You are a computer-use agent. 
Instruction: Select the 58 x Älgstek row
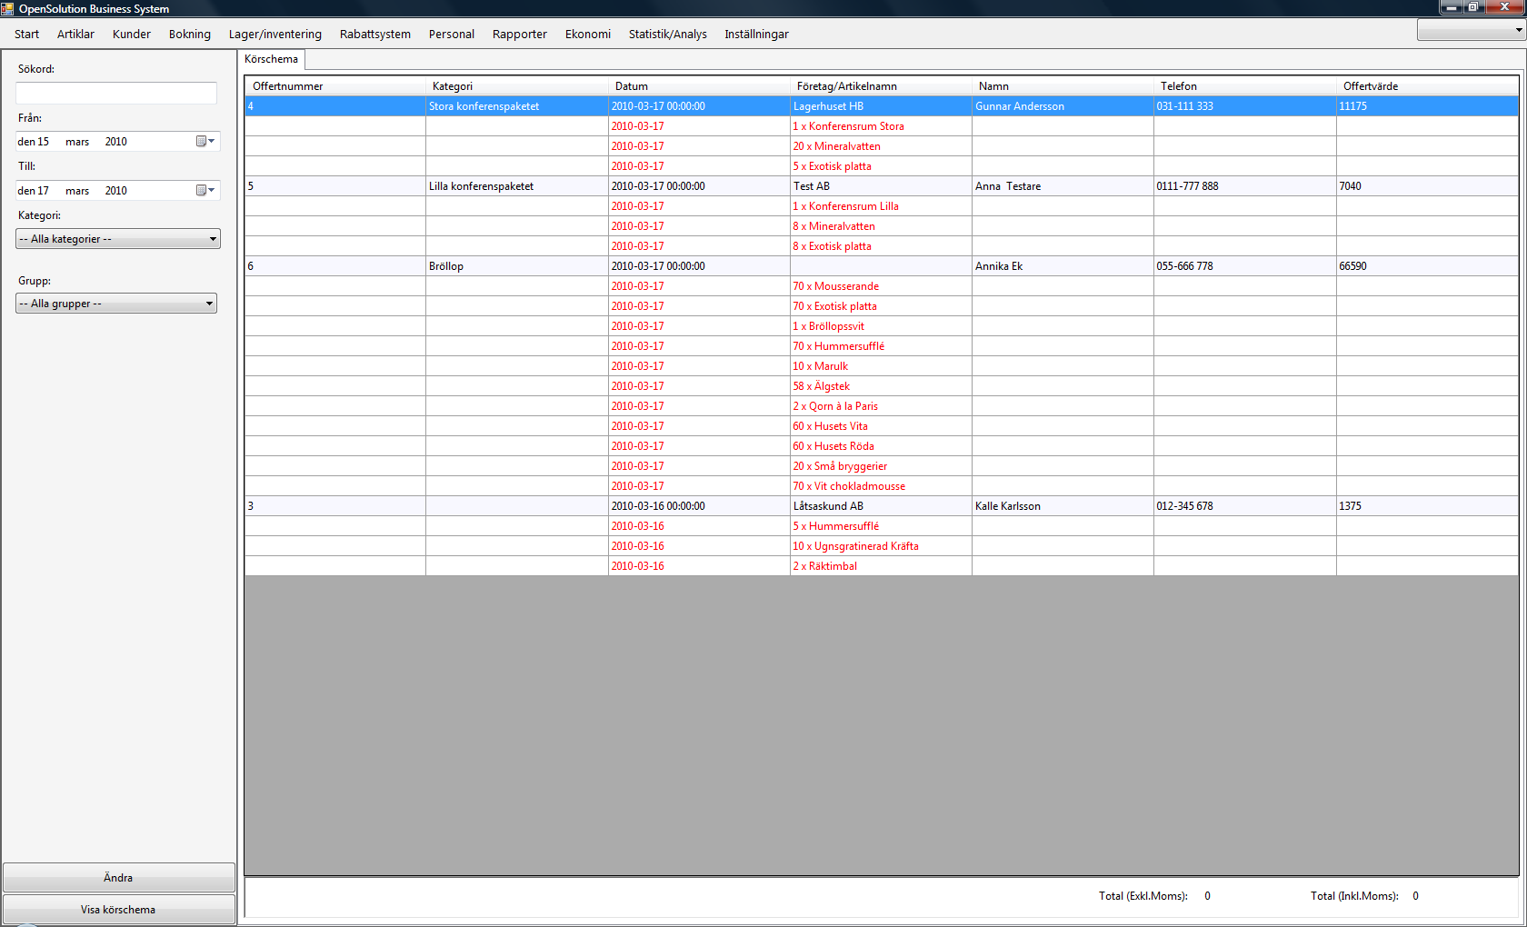[881, 386]
